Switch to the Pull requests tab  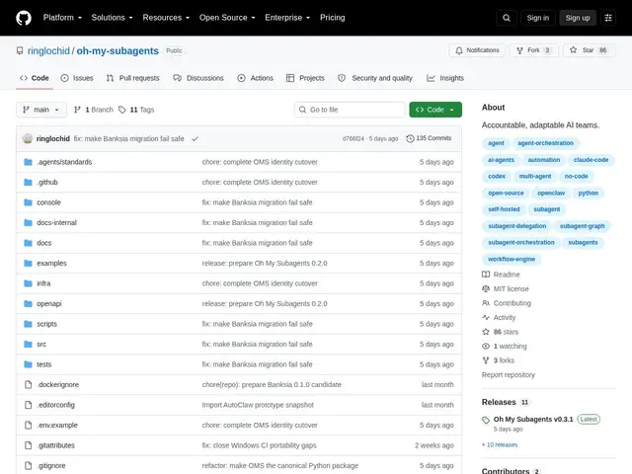(133, 78)
